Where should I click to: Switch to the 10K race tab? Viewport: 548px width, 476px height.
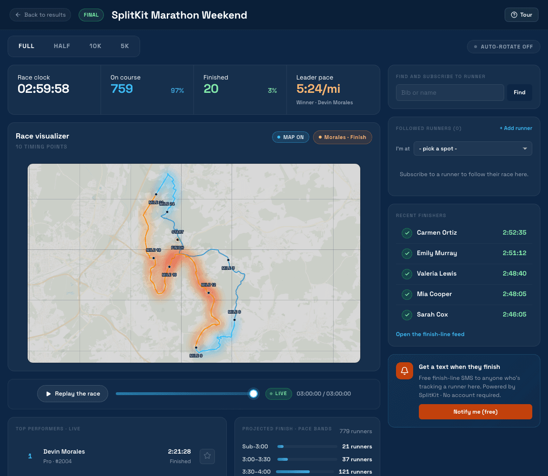point(95,46)
